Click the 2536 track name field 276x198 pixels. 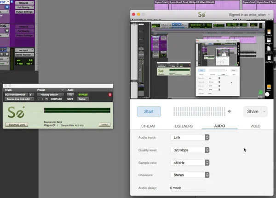pos(3,50)
